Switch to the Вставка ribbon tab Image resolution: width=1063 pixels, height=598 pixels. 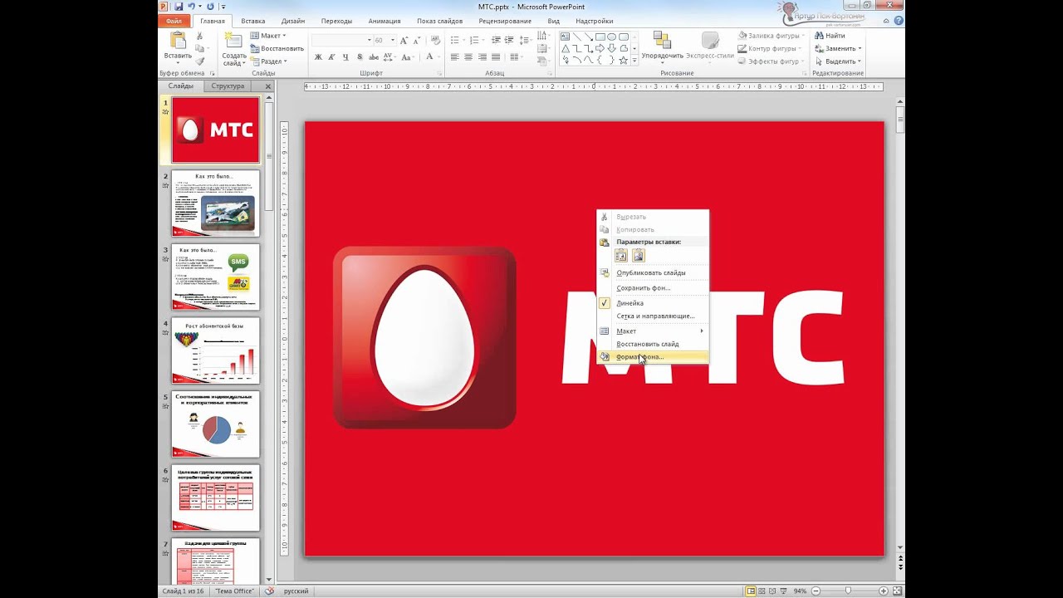click(x=253, y=21)
